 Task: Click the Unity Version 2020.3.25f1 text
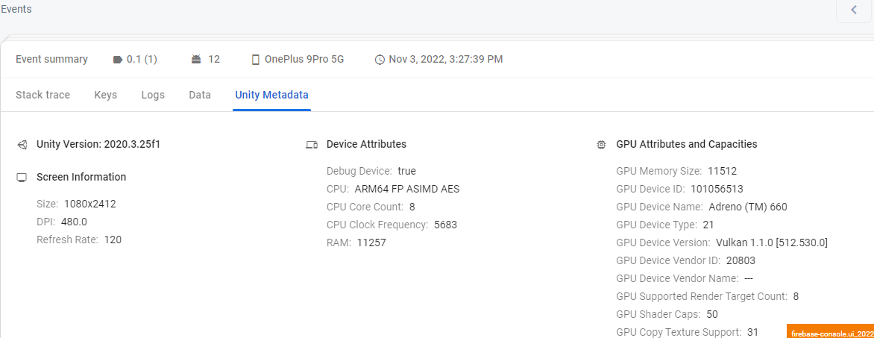(x=98, y=144)
